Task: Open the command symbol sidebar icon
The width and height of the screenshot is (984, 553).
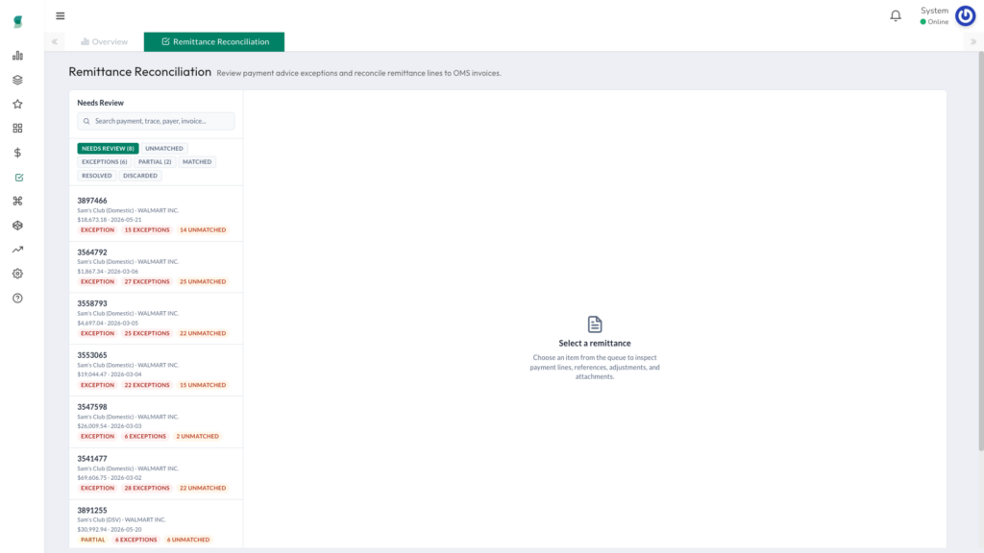Action: pos(17,201)
